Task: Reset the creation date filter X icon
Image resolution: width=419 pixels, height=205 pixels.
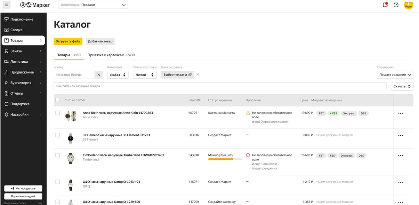Action: click(x=198, y=75)
